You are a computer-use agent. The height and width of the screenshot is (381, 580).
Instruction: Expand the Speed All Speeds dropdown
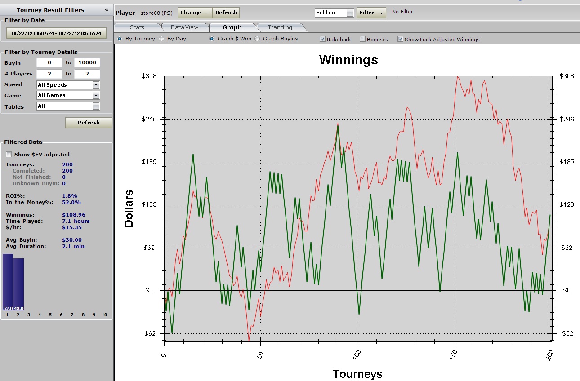[68, 85]
